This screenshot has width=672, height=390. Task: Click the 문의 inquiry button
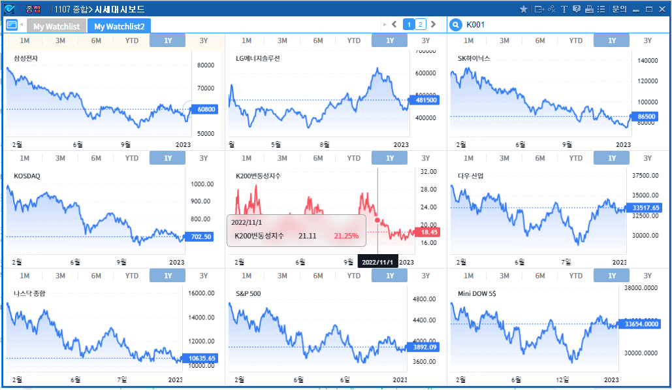pyautogui.click(x=619, y=9)
